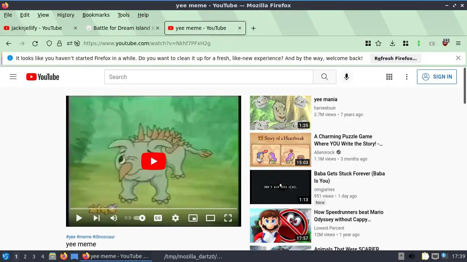Click the padlock site information icon
Viewport: 467px width, 262px height.
[x=59, y=43]
